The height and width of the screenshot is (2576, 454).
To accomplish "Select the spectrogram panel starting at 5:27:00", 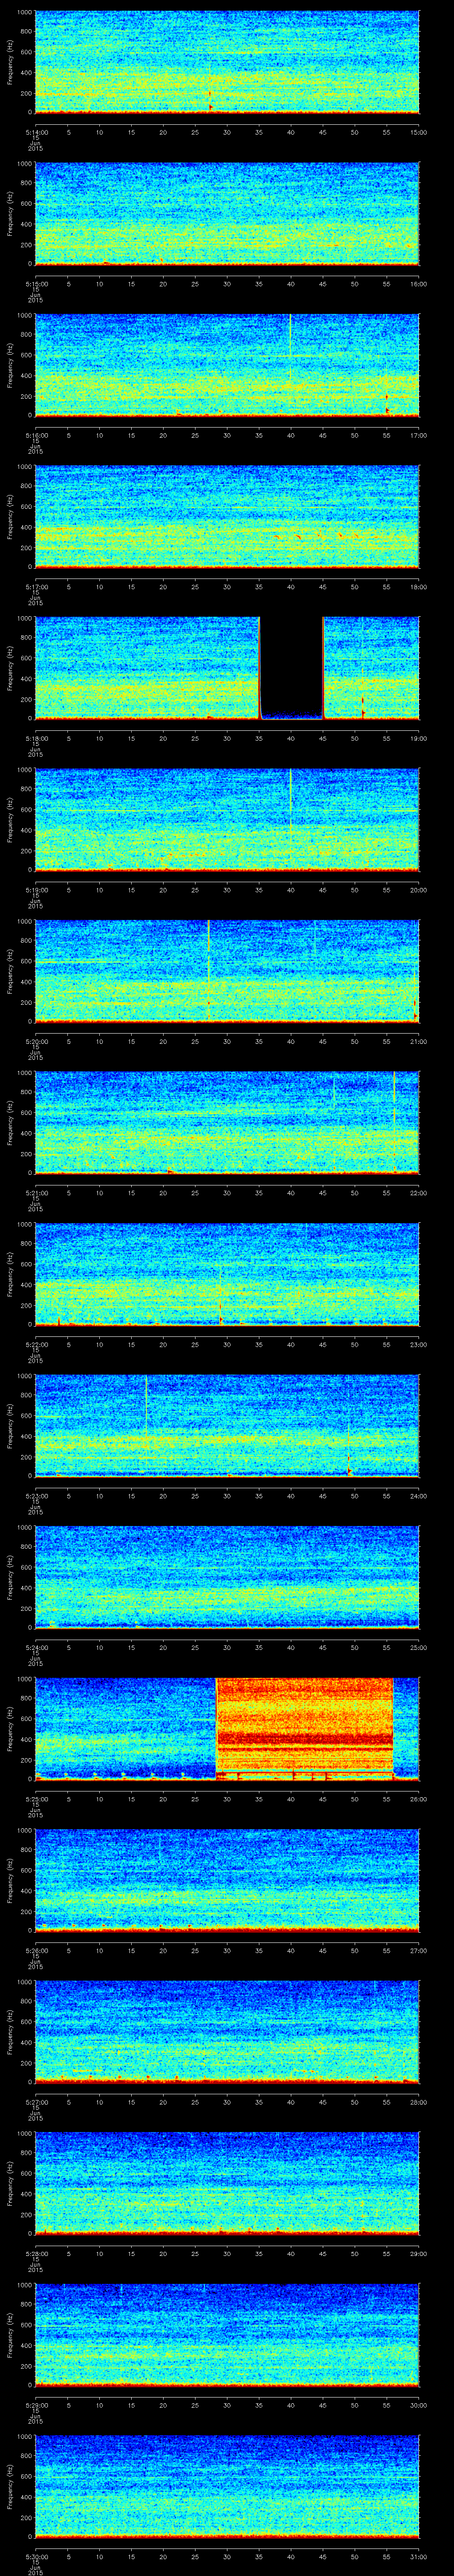I will click(227, 2032).
